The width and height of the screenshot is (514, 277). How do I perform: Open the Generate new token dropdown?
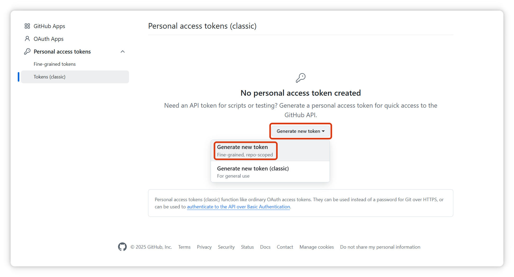(x=300, y=131)
